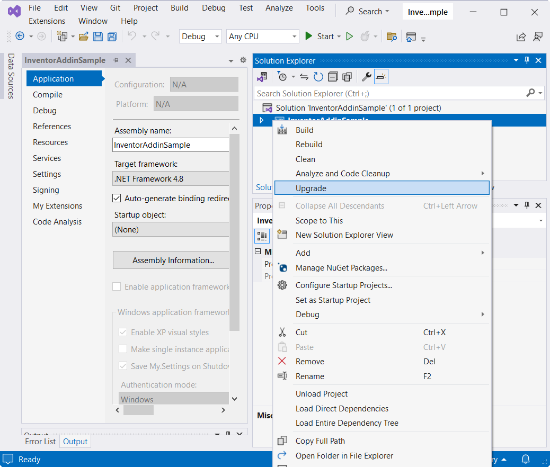Image resolution: width=550 pixels, height=467 pixels.
Task: Click the vertical scrollbar in project designer
Action: click(x=235, y=232)
